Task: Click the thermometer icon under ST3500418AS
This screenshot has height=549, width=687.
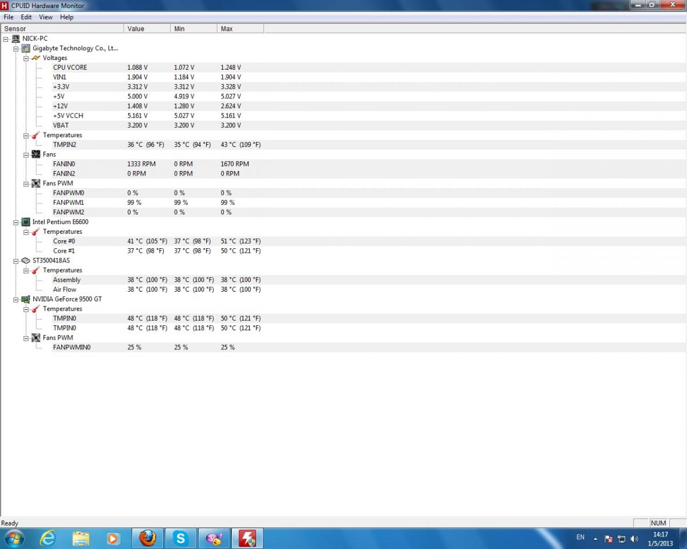Action: tap(36, 270)
